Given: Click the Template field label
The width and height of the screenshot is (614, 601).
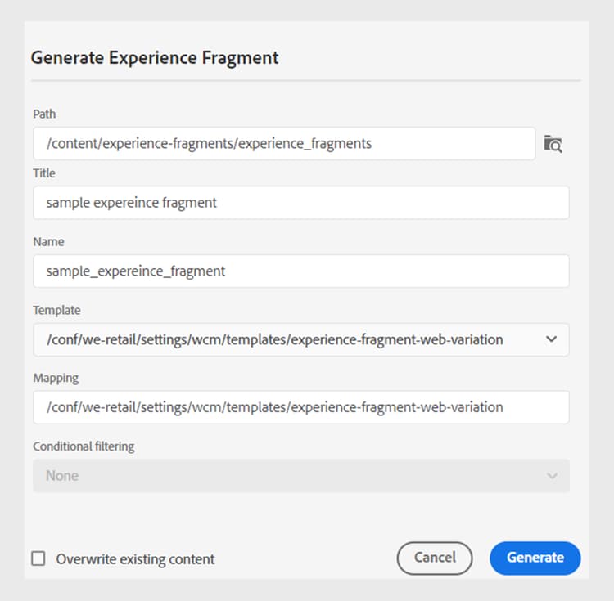Looking at the screenshot, I should pos(56,311).
